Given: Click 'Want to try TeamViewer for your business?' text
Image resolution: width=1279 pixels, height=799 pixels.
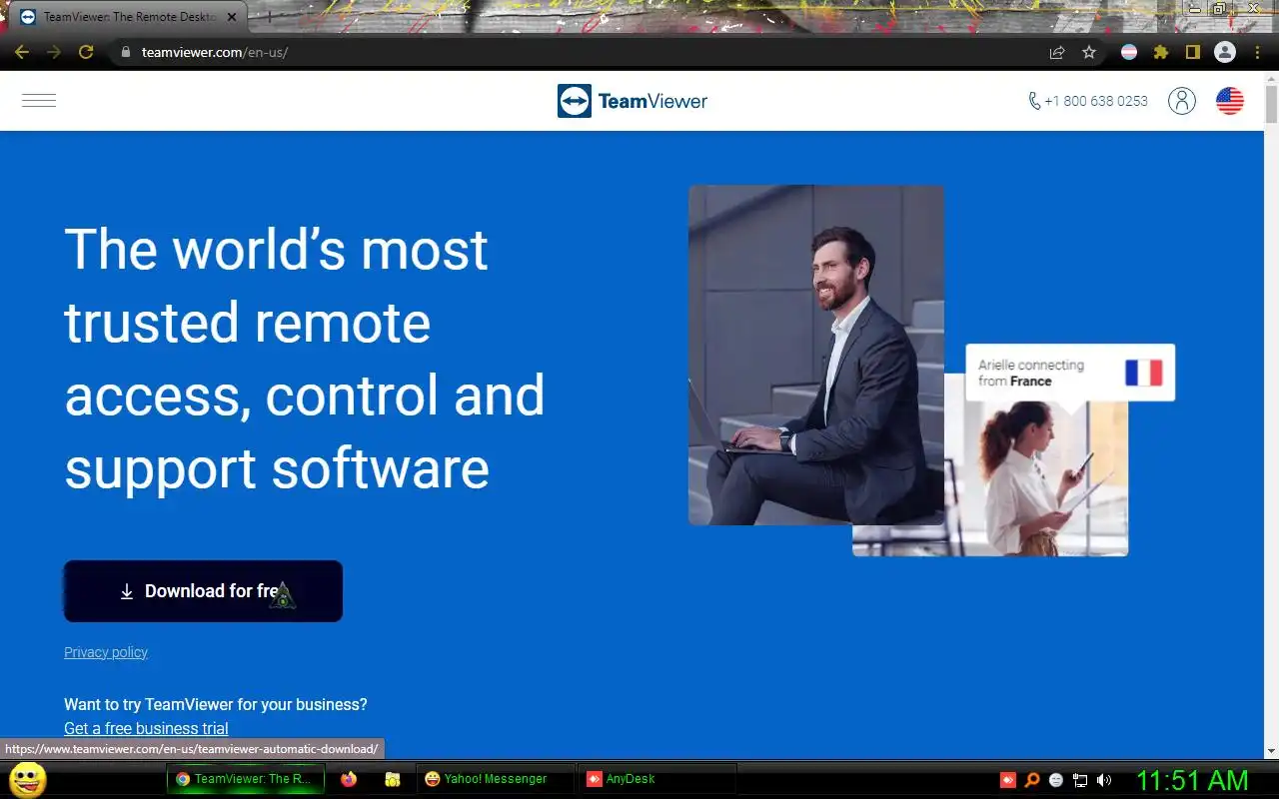Looking at the screenshot, I should coord(216,704).
